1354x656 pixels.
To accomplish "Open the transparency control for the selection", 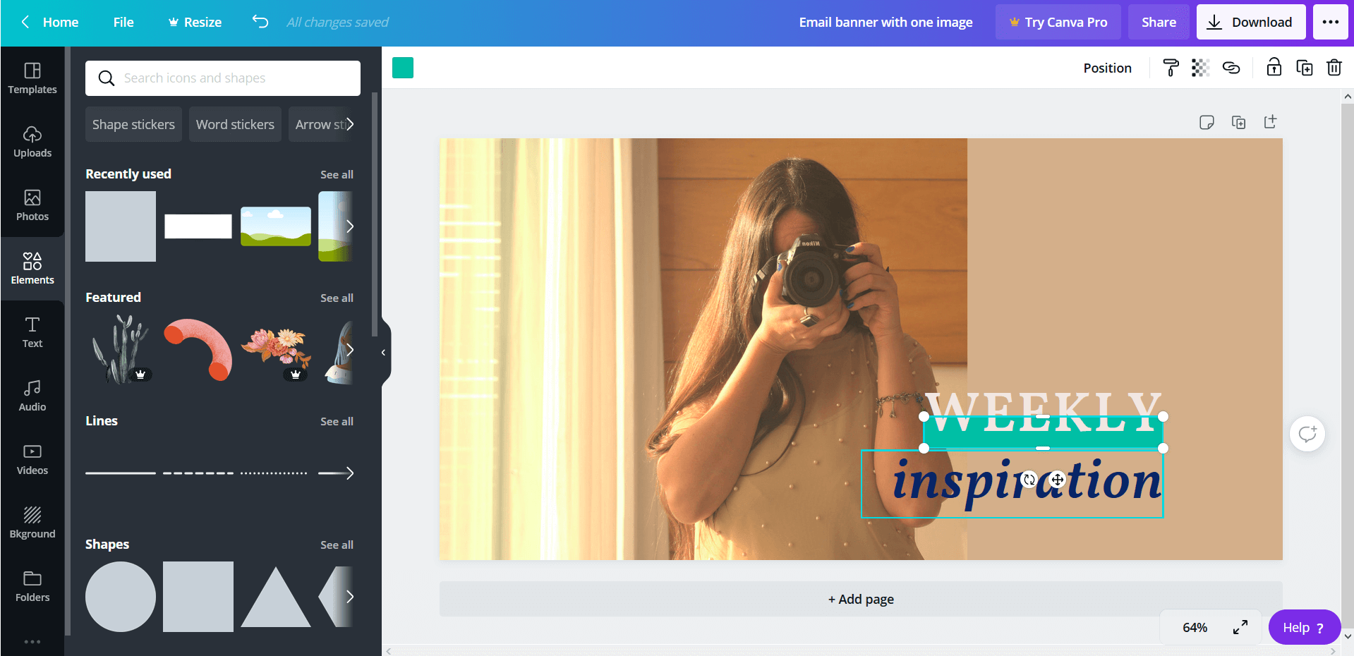I will 1200,67.
